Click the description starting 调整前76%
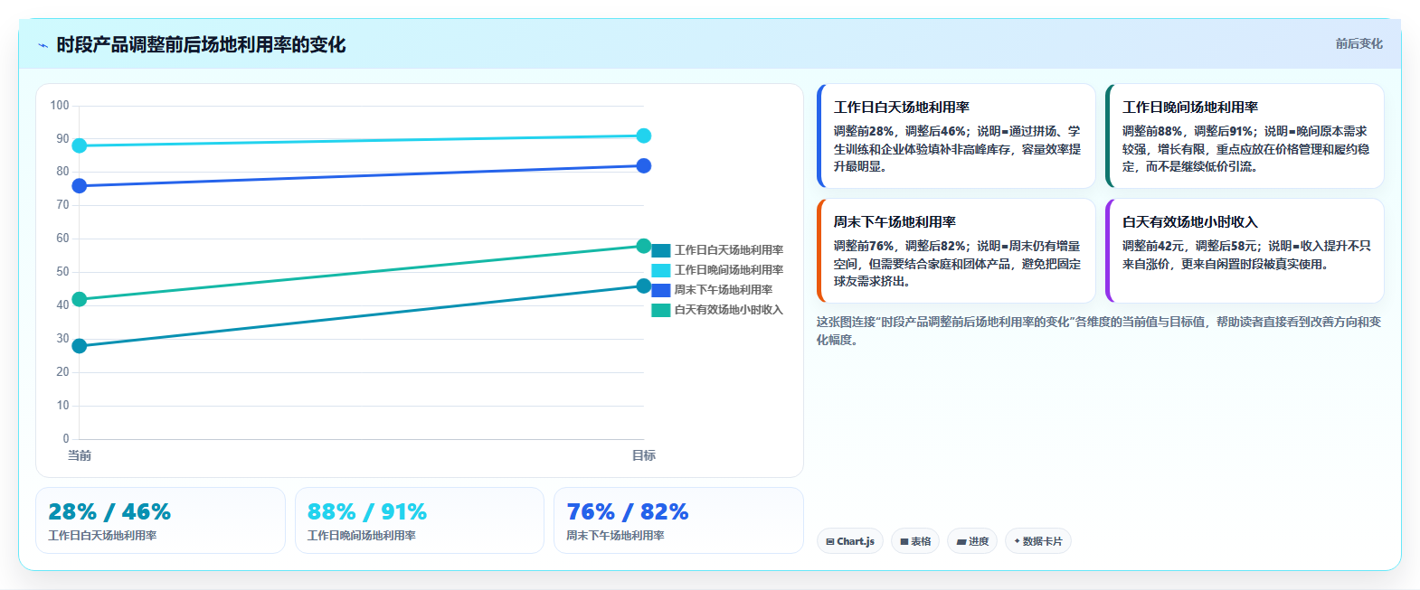This screenshot has height=590, width=1420. [x=957, y=264]
